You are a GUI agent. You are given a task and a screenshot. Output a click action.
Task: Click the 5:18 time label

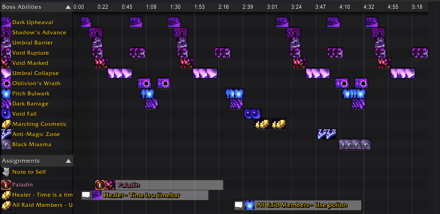(417, 7)
